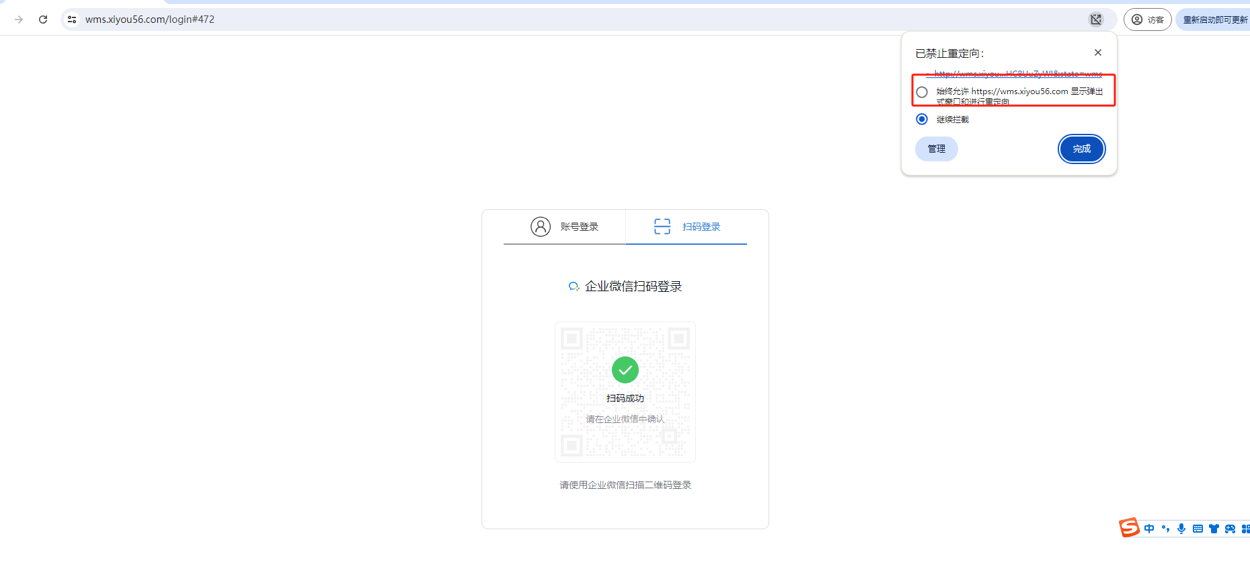Click the 扫码成功 text
The height and width of the screenshot is (573, 1250).
pos(625,398)
